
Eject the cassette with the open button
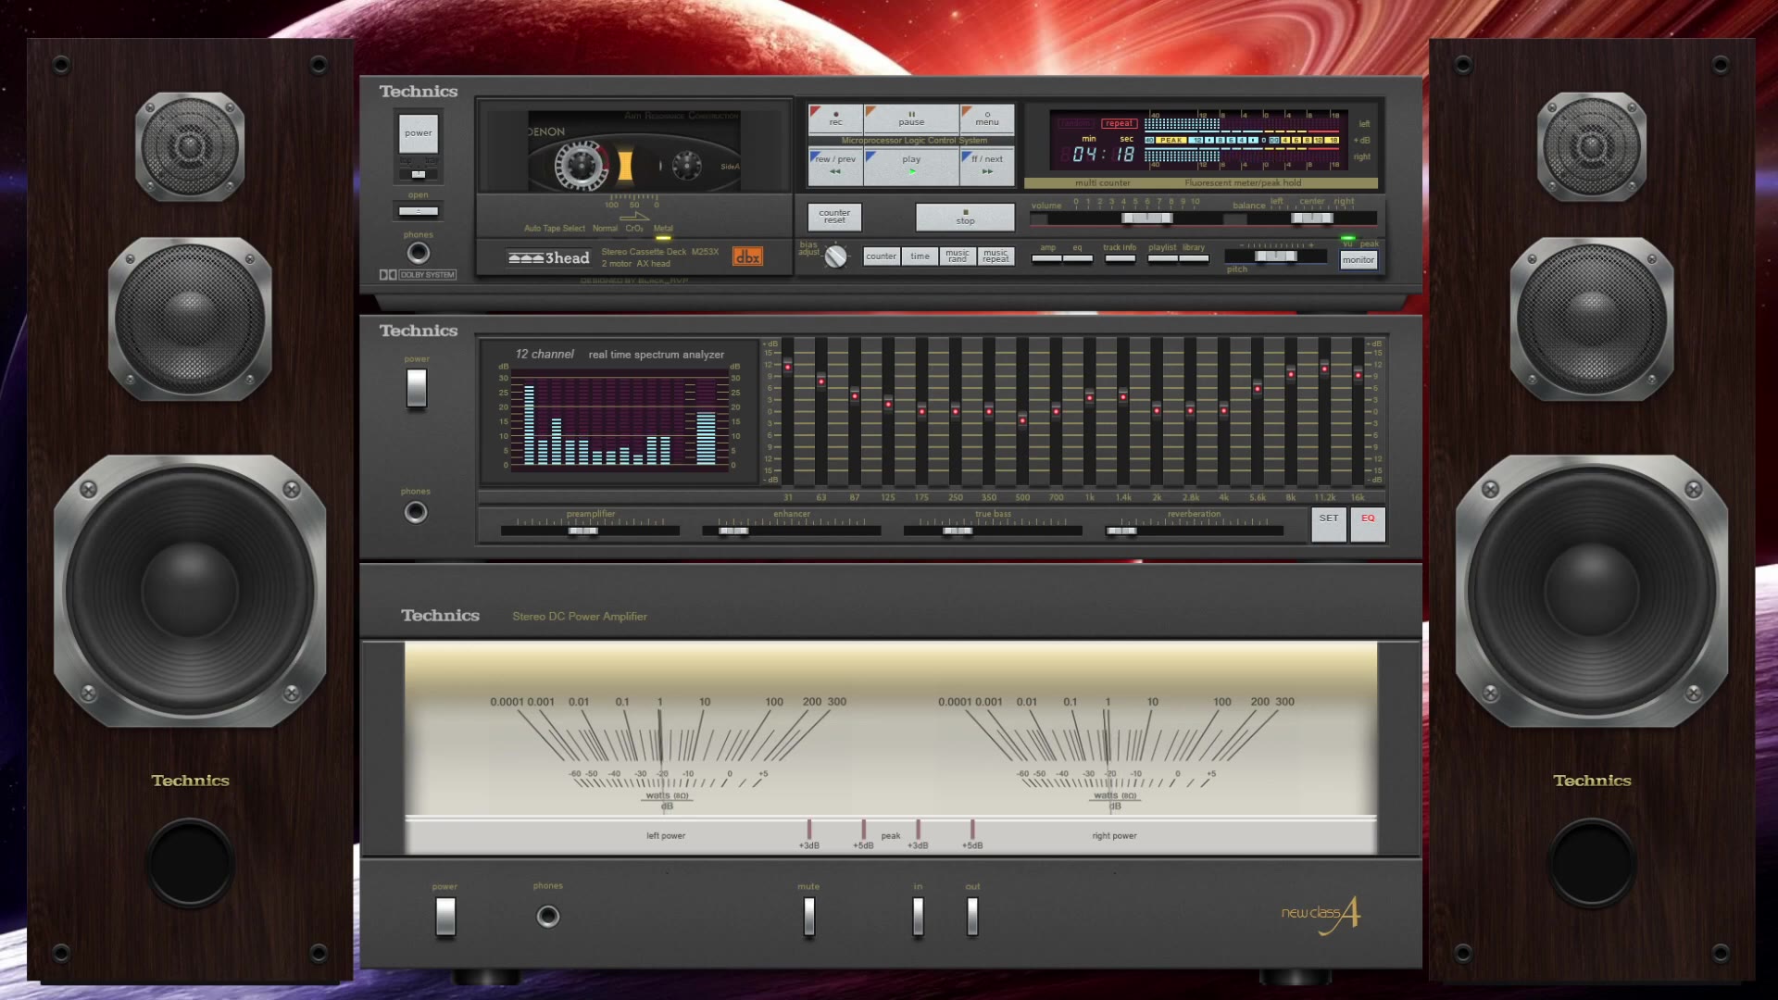pos(419,211)
